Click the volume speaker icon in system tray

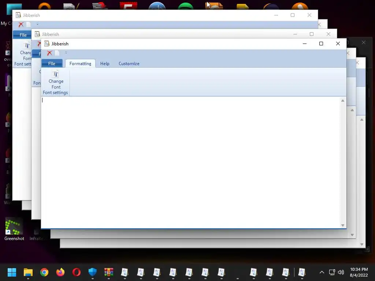(x=341, y=272)
